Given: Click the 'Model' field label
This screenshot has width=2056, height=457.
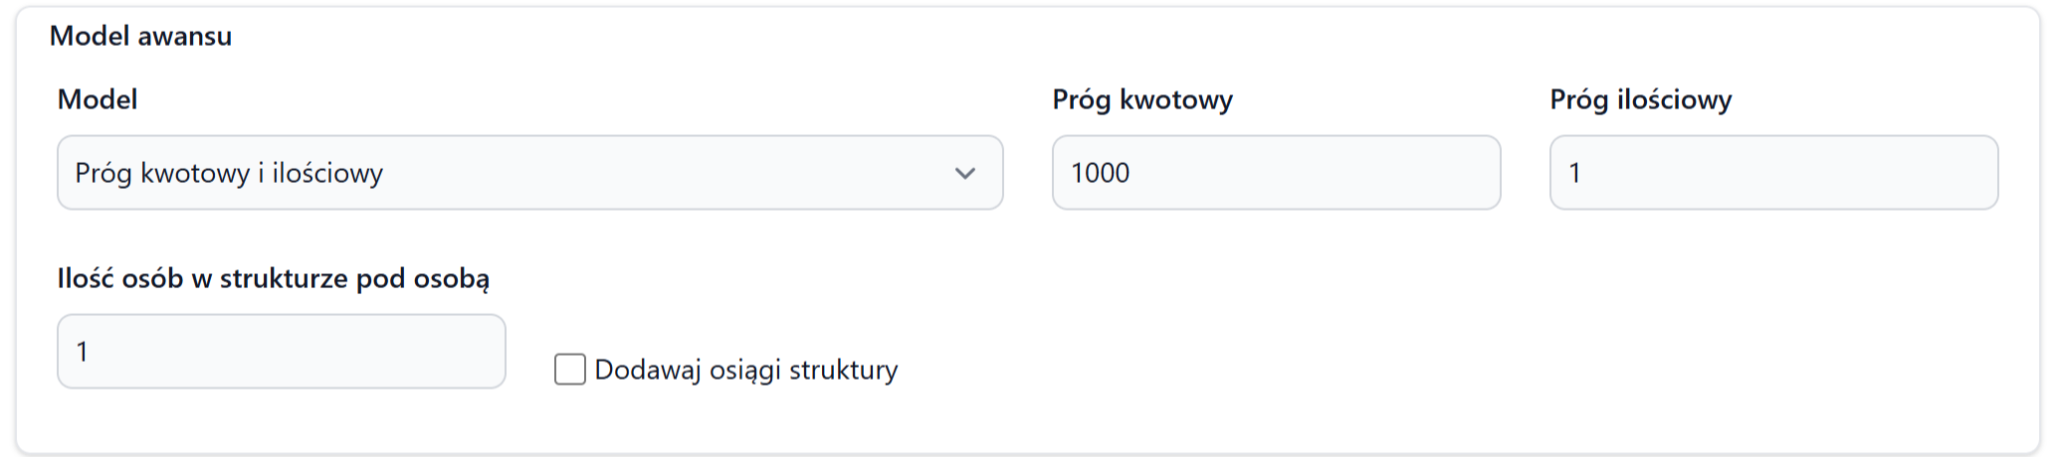Looking at the screenshot, I should (x=98, y=99).
